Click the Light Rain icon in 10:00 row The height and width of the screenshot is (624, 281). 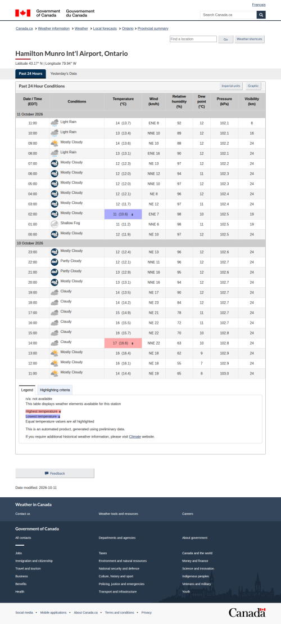point(55,133)
